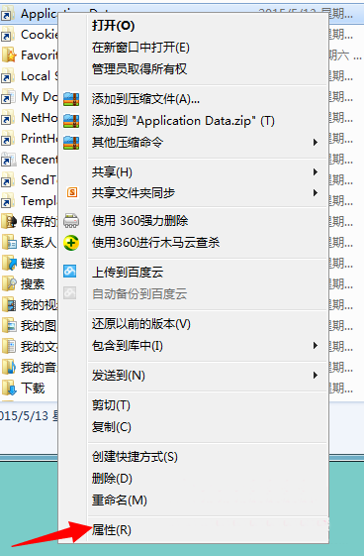Click the 我的文档 documents folder icon
Viewport: 364px width, 556px height.
9,347
